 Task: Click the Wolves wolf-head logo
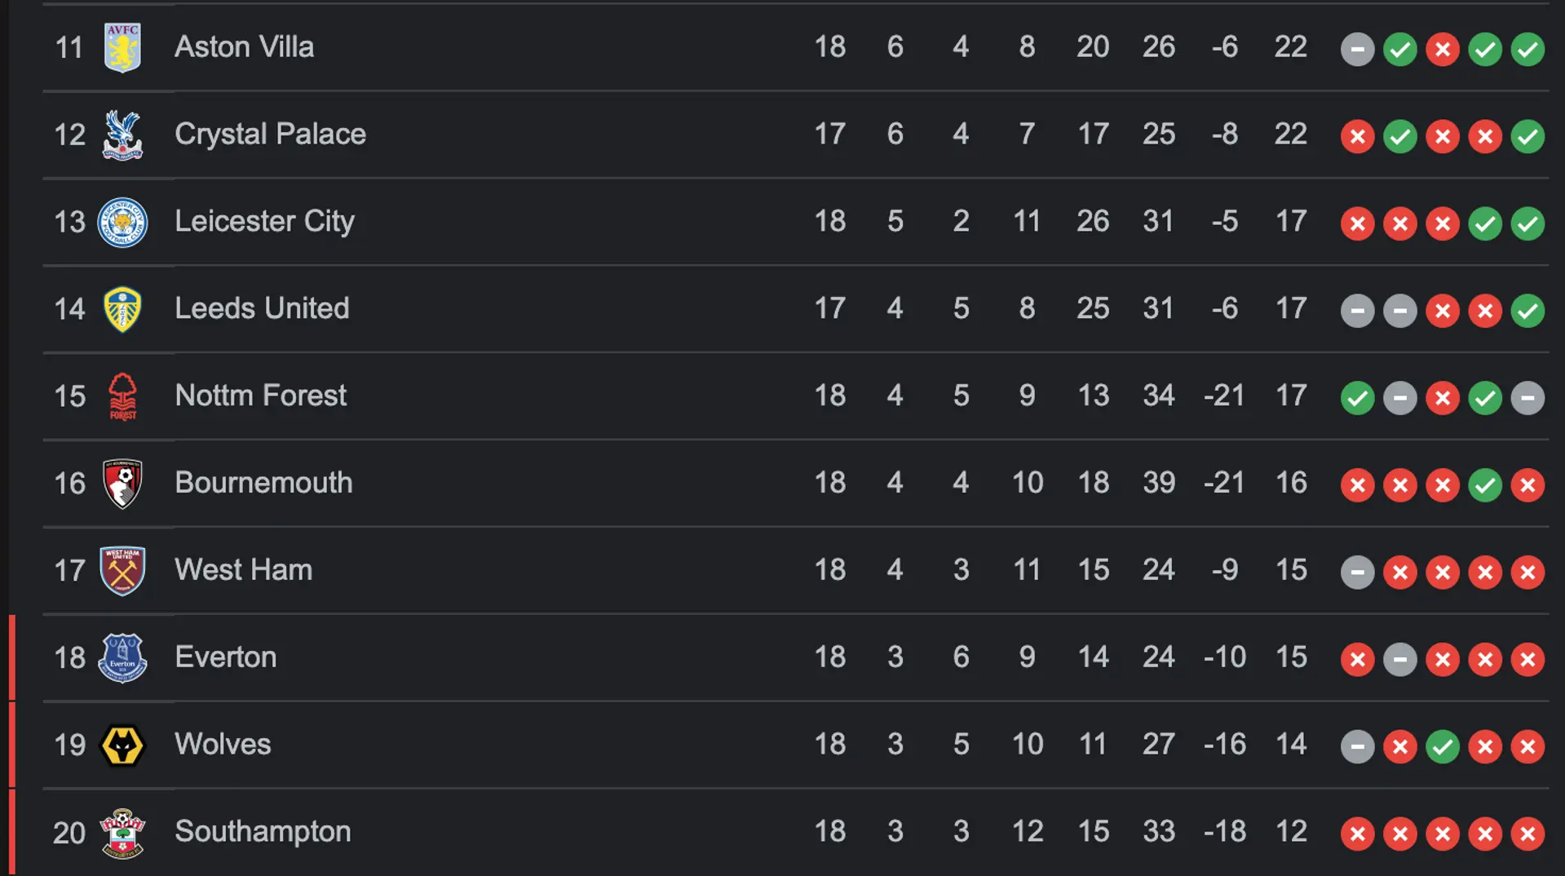coord(122,745)
